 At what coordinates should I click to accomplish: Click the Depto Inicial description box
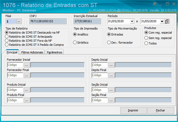pos(143,65)
